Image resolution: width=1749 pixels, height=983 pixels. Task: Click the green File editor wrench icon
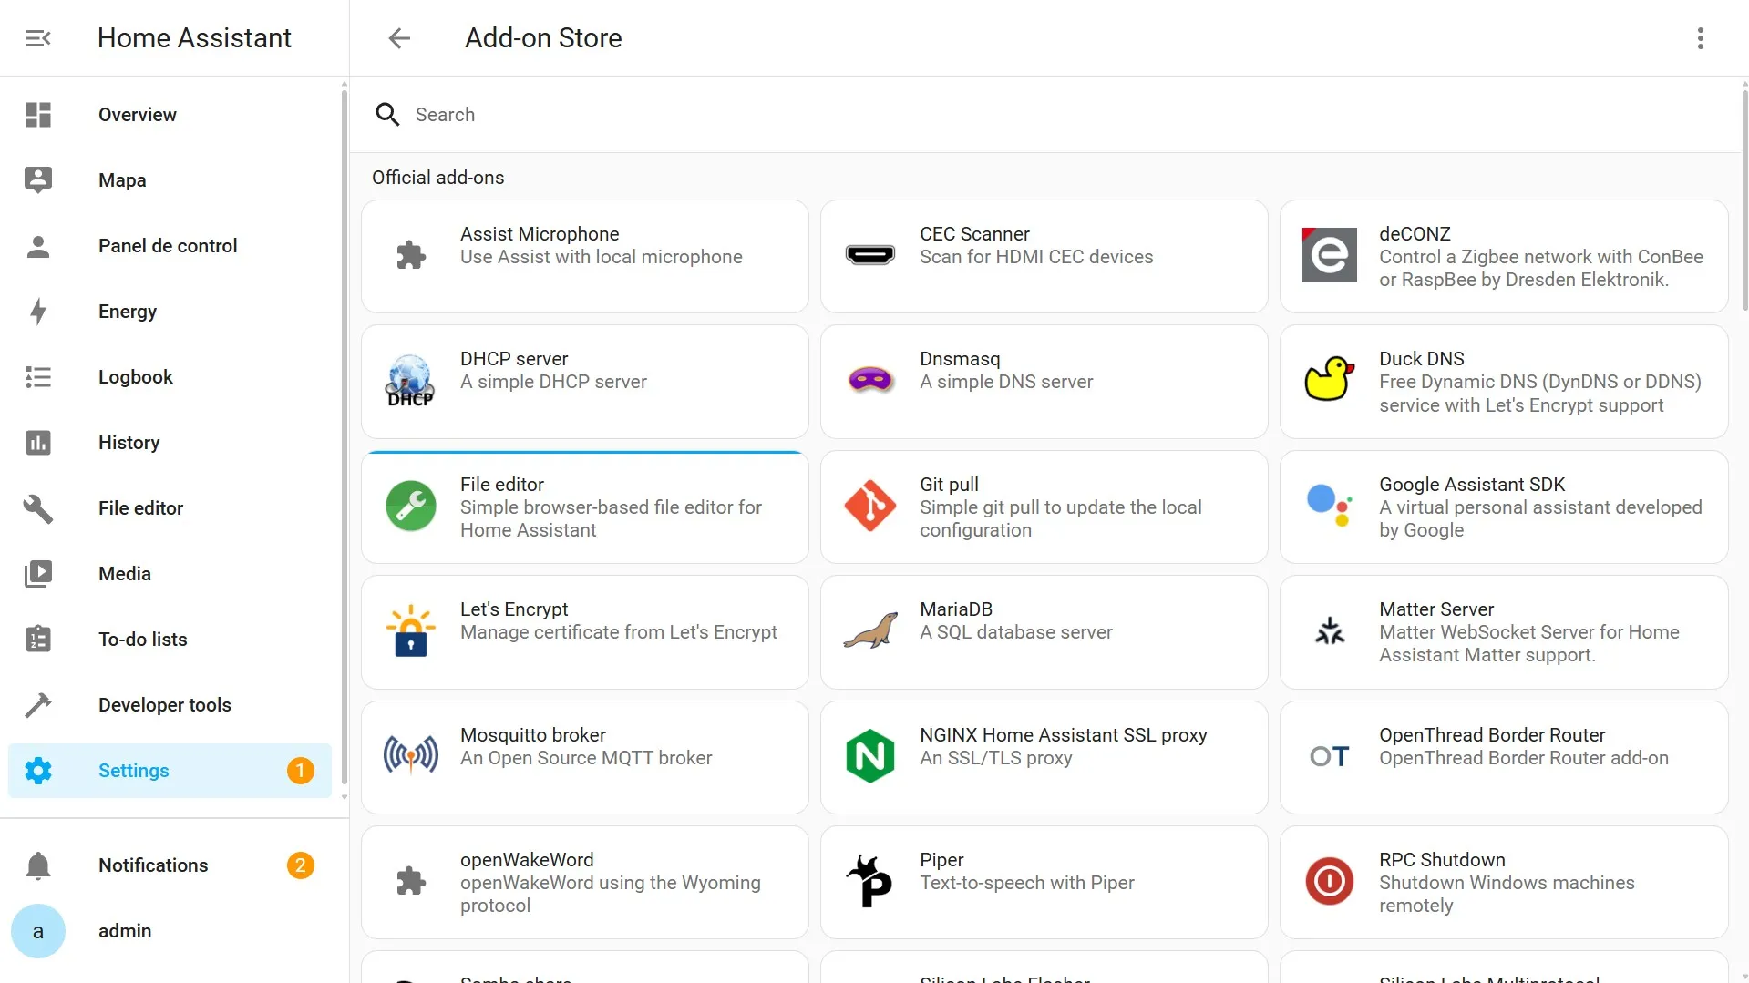click(411, 507)
